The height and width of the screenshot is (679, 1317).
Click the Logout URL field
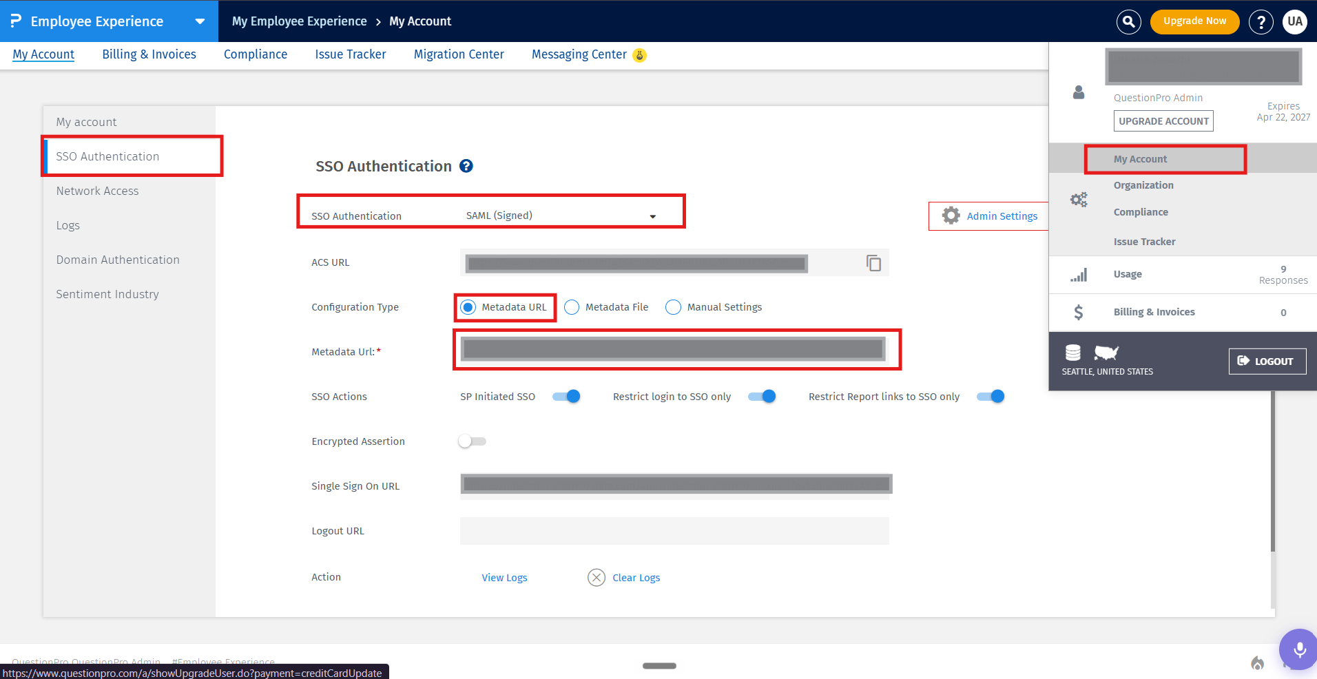click(674, 531)
